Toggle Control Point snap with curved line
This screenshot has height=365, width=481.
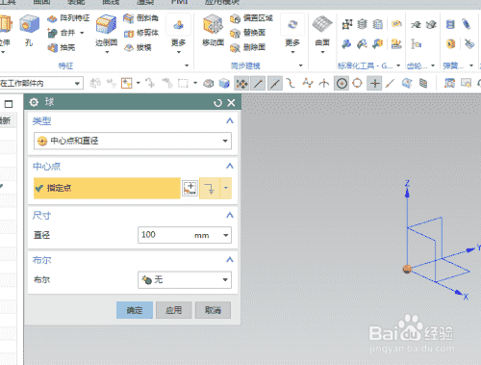click(291, 84)
